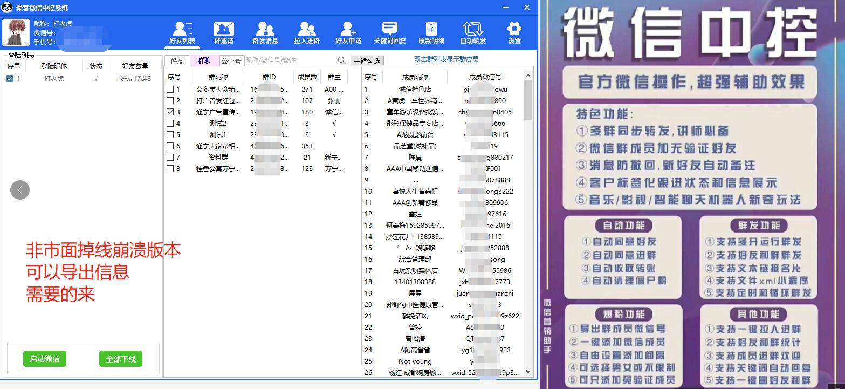Open the 好友列表 toolbar icon

click(182, 32)
